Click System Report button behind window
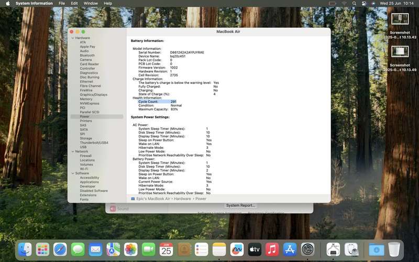Viewport: 419px width, 262px height. [x=240, y=205]
